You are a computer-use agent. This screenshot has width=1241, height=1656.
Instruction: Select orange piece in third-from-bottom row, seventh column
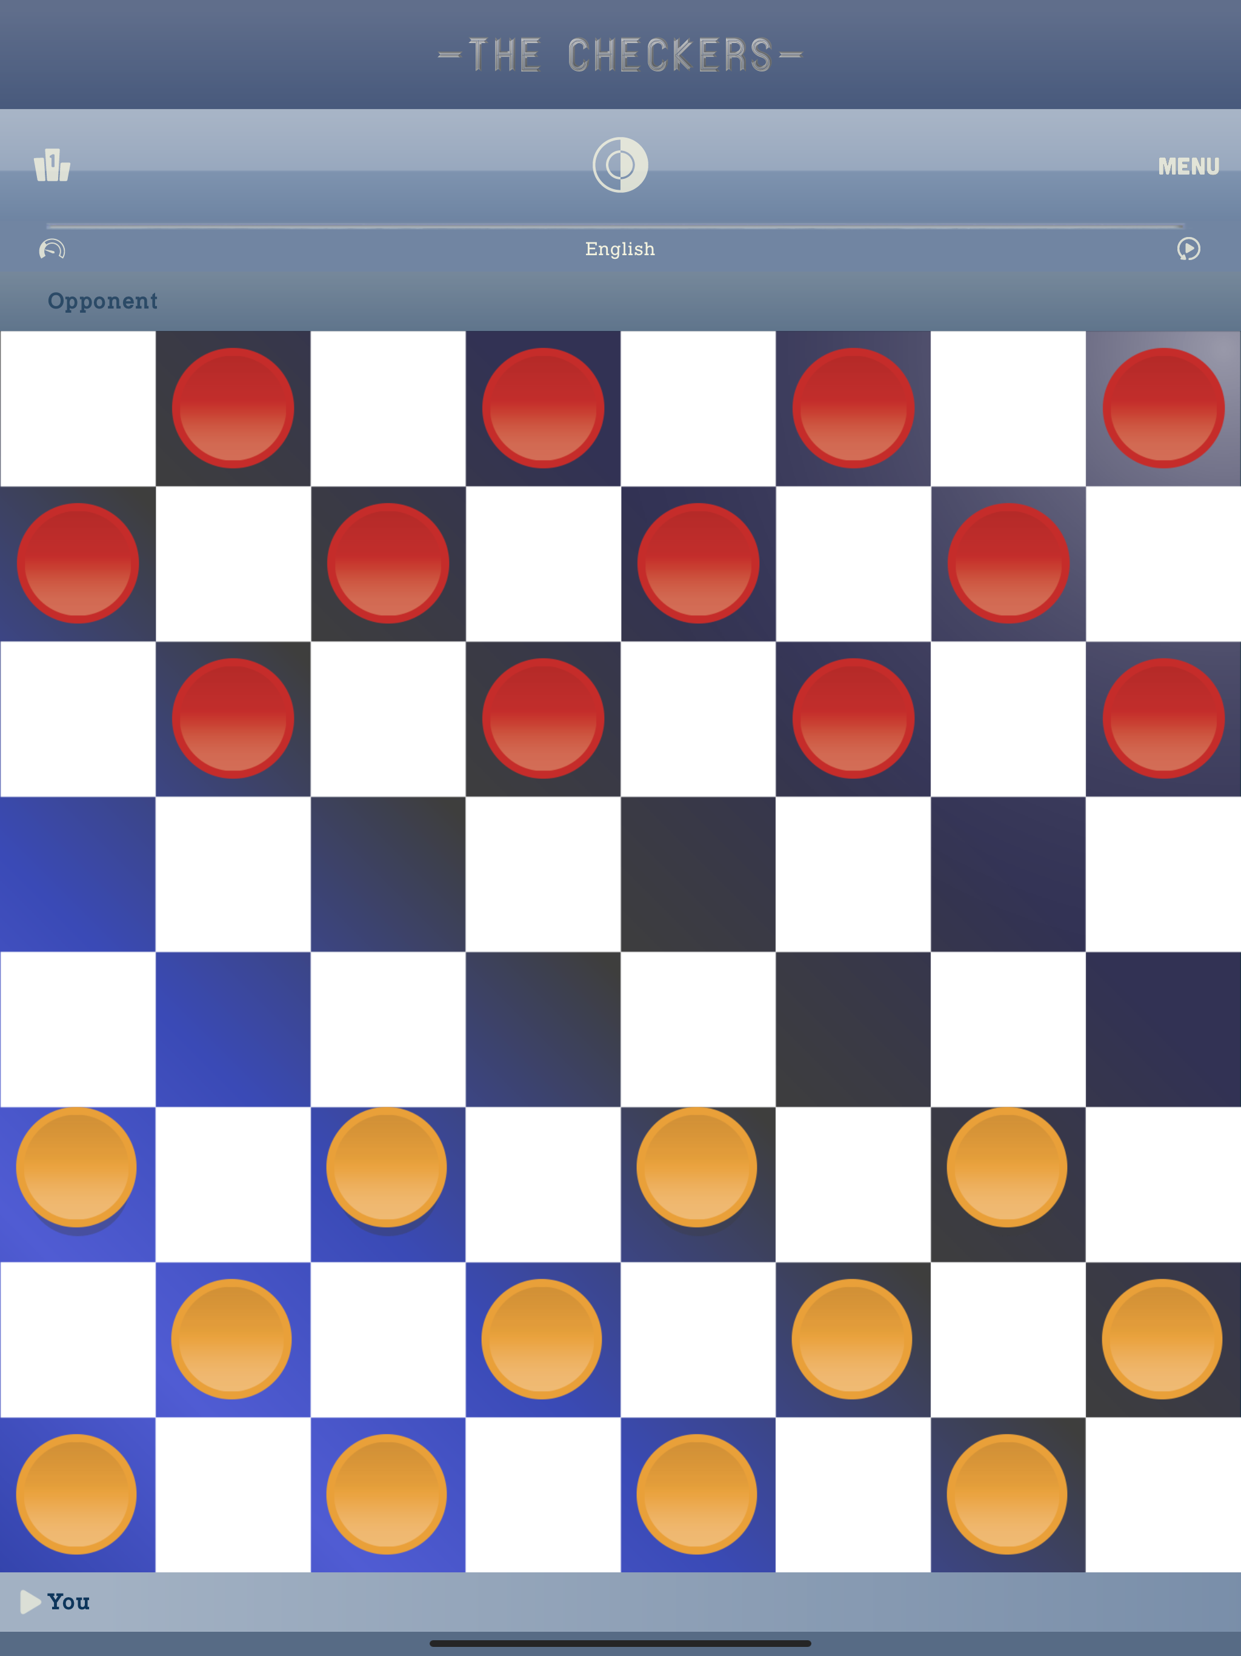(1006, 1167)
